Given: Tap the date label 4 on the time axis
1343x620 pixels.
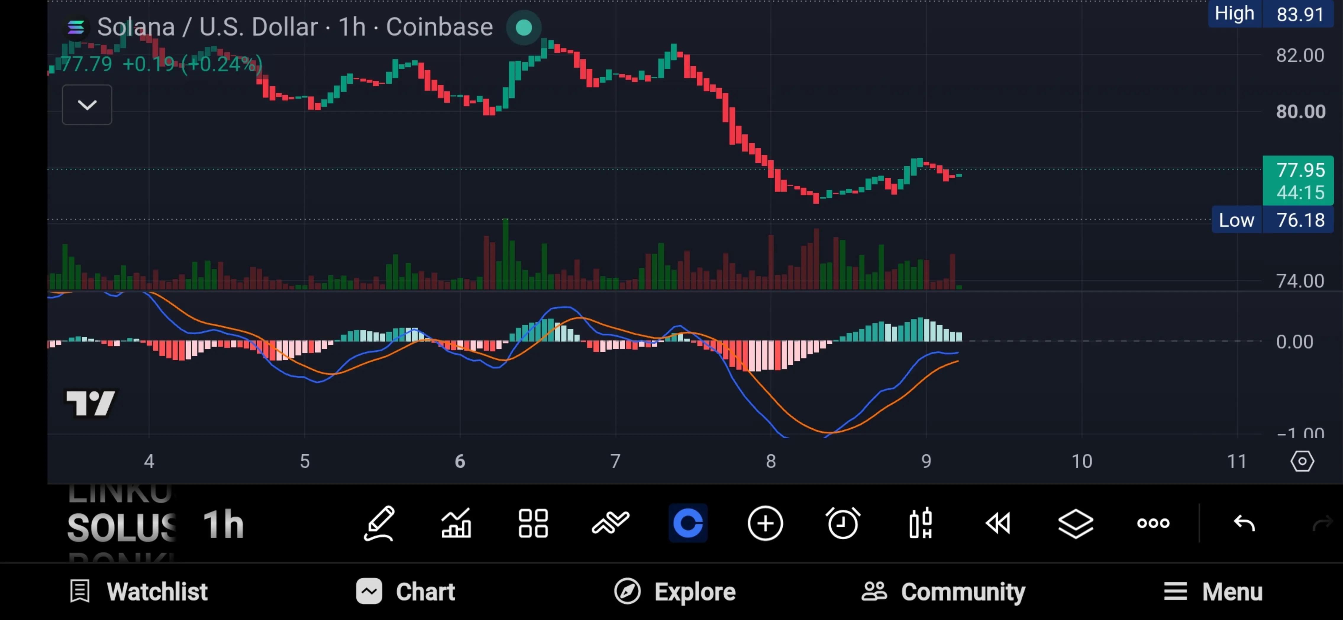Looking at the screenshot, I should pyautogui.click(x=149, y=461).
